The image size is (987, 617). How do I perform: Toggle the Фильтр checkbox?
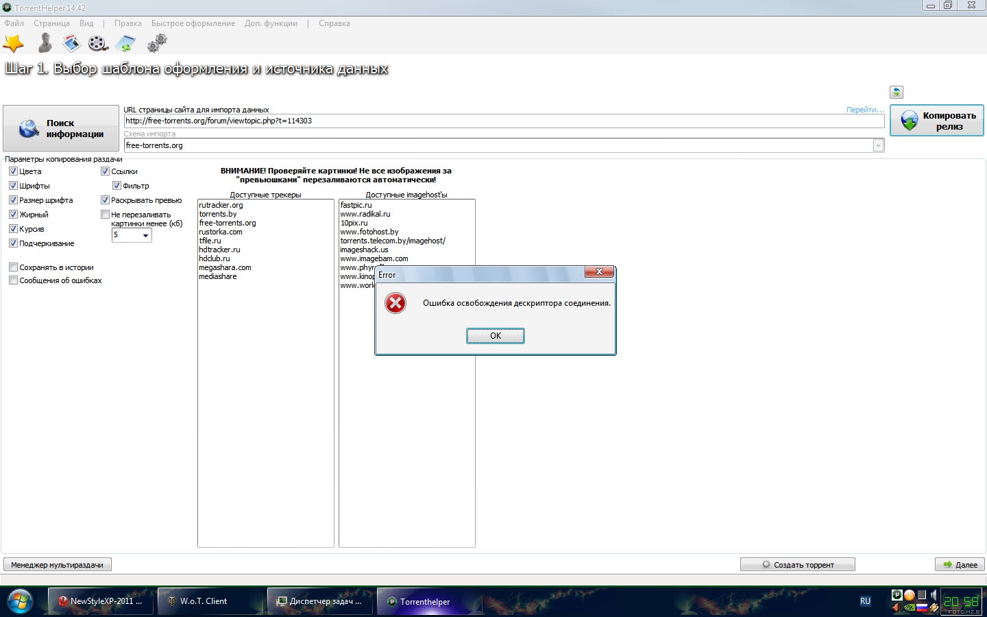(117, 185)
